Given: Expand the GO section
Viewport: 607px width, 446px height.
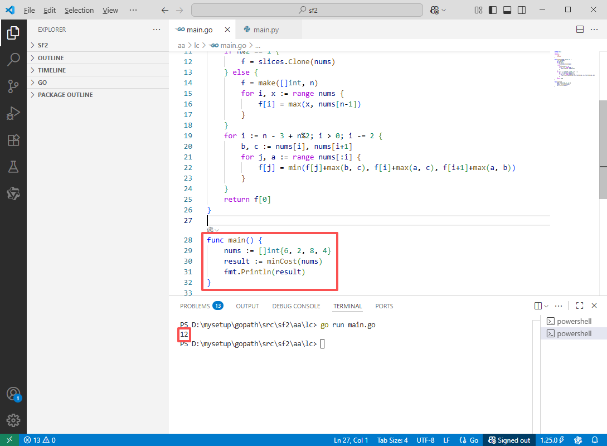Looking at the screenshot, I should (x=98, y=83).
